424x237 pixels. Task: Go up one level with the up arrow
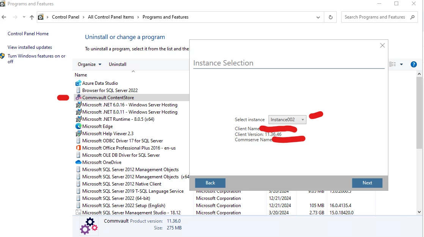click(x=31, y=17)
